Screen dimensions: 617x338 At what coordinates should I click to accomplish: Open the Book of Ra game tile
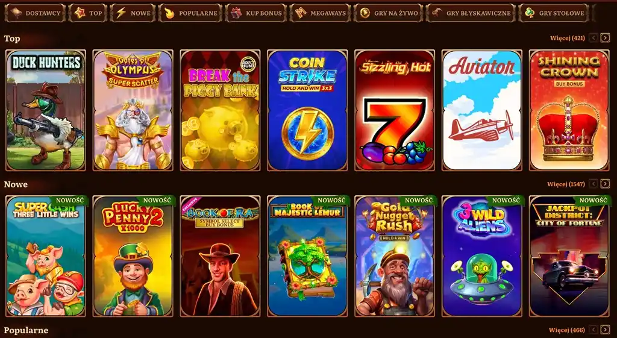pos(220,256)
